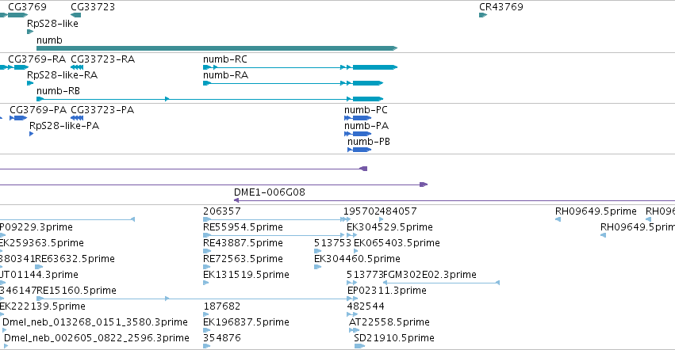The height and width of the screenshot is (350, 675).
Task: Select the numb-PA protein glyph
Action: point(358,134)
